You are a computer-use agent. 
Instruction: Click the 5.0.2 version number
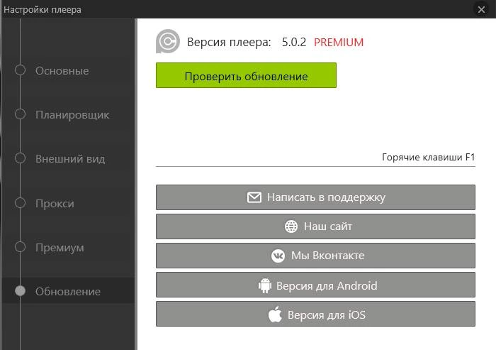tap(294, 42)
